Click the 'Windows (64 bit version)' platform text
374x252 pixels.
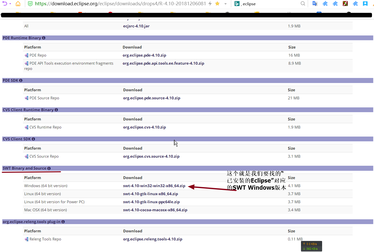point(46,186)
